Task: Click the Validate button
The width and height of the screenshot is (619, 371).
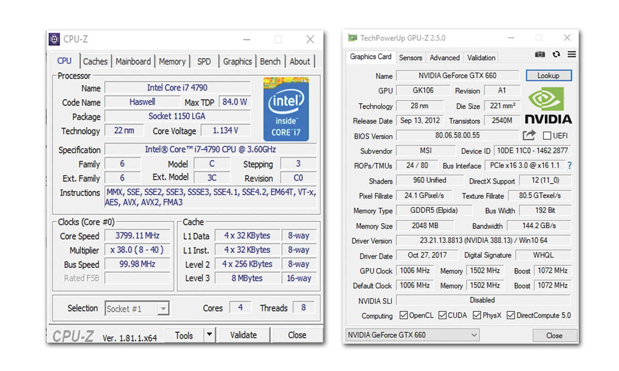Action: (x=243, y=335)
